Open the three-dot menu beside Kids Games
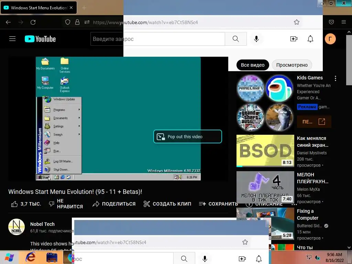This screenshot has width=352, height=264. [335, 78]
